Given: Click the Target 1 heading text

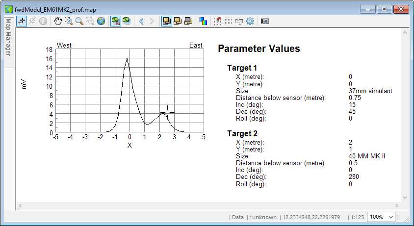Looking at the screenshot, I should (242, 68).
